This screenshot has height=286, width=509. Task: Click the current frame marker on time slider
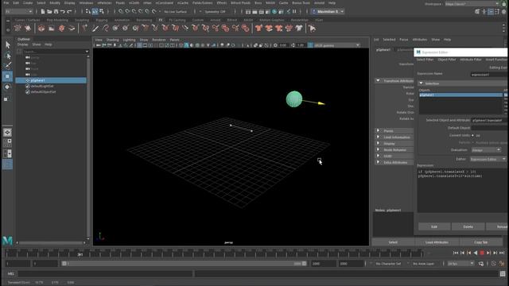pyautogui.click(x=80, y=254)
